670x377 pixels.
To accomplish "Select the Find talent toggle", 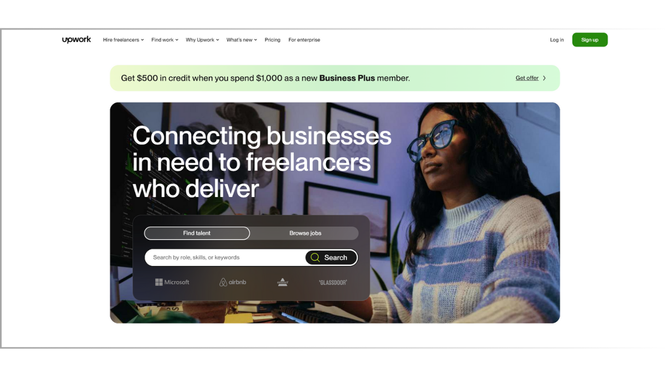I will click(x=197, y=233).
